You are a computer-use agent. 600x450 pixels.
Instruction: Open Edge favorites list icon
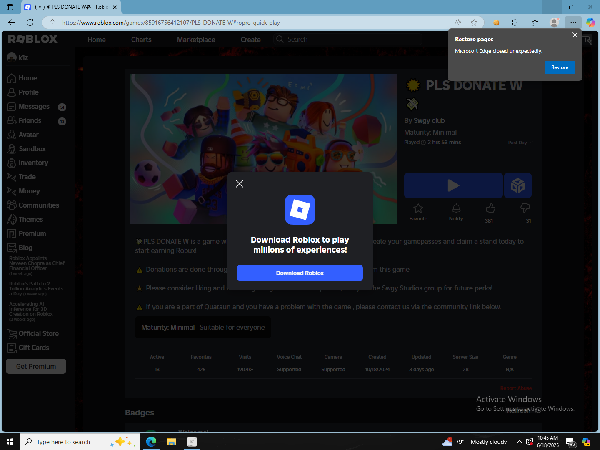[x=535, y=22]
